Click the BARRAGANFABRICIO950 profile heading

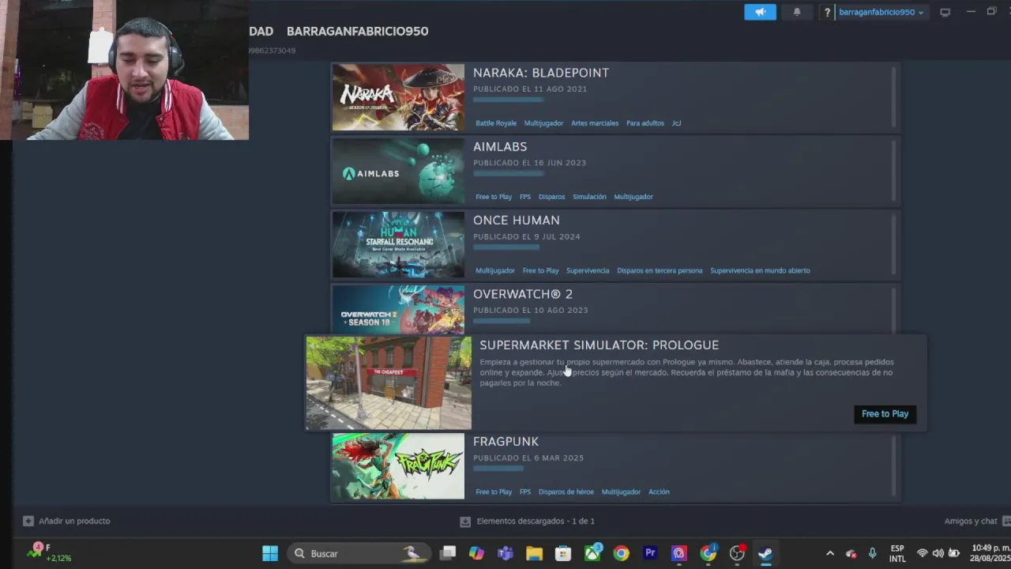357,31
